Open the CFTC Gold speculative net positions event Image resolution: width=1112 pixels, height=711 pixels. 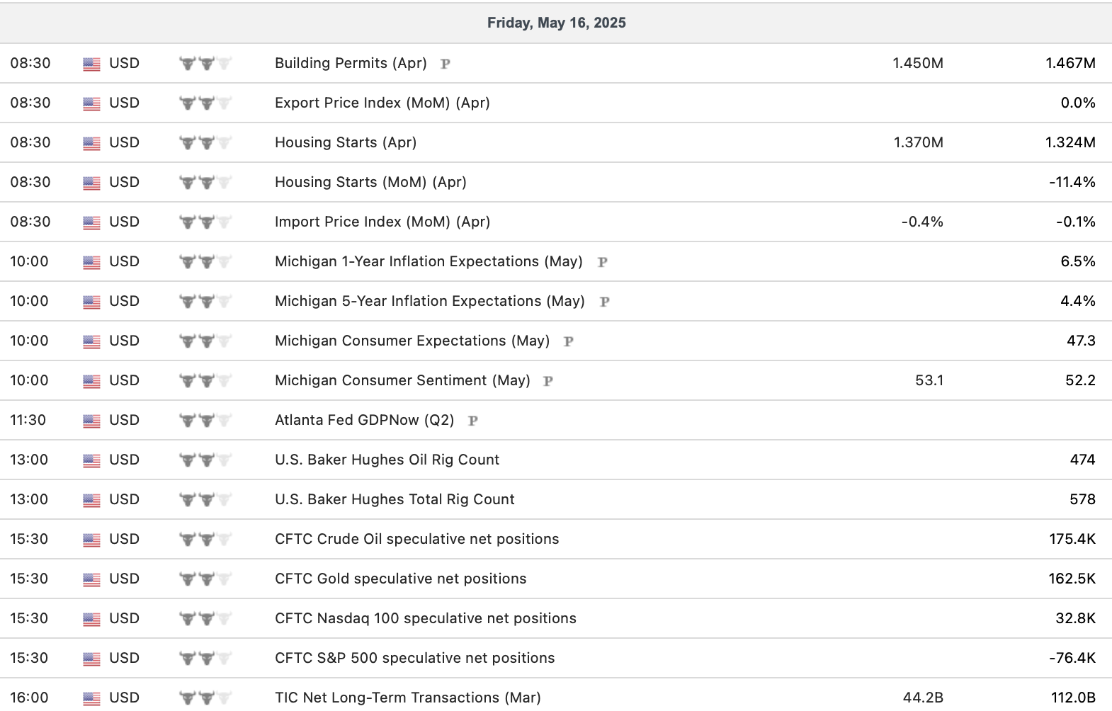click(400, 579)
